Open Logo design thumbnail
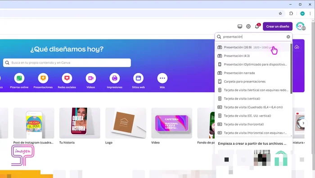The width and height of the screenshot is (315, 178). click(x=126, y=123)
